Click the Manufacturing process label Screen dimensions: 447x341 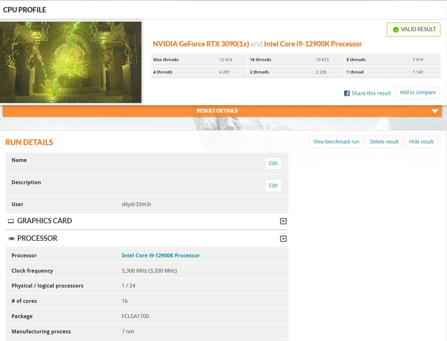pos(41,331)
